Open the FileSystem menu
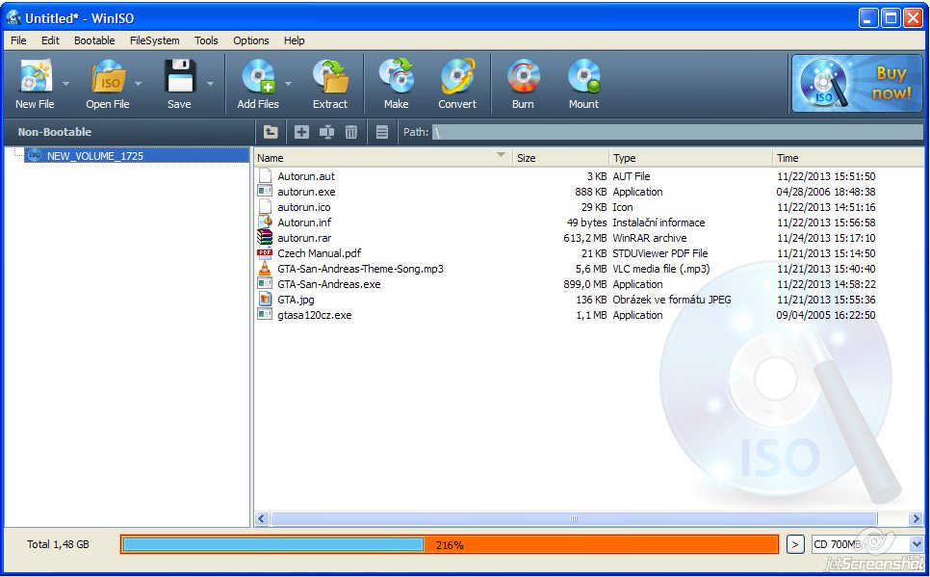930x577 pixels. click(x=154, y=40)
